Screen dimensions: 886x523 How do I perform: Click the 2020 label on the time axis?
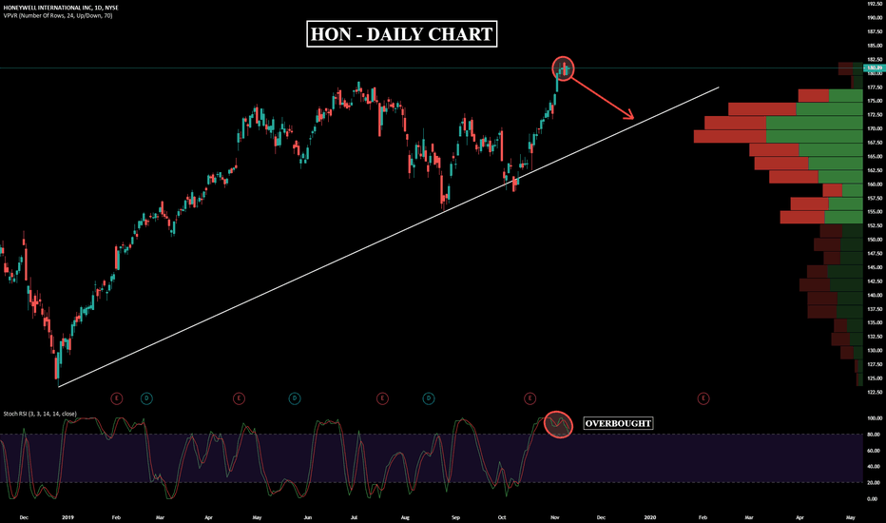point(650,517)
